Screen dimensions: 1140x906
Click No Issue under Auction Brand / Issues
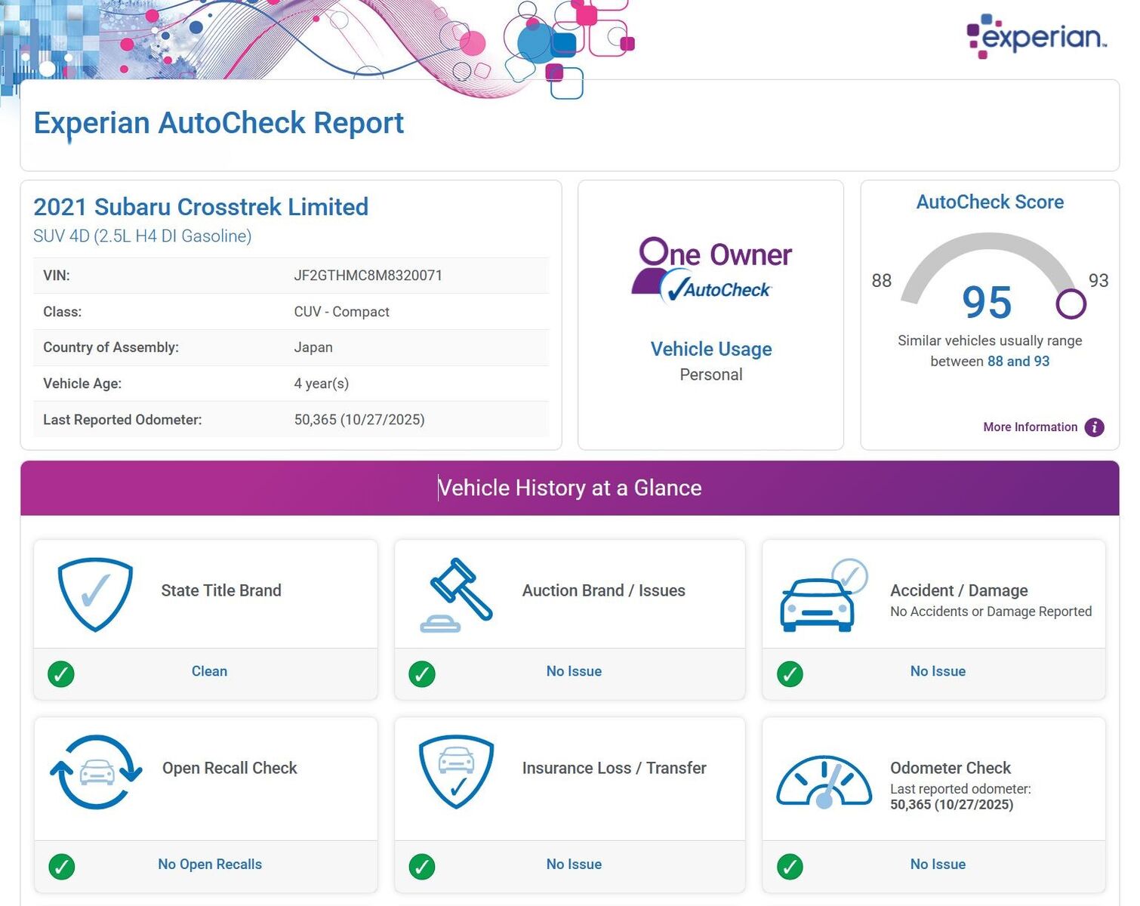[x=574, y=671]
